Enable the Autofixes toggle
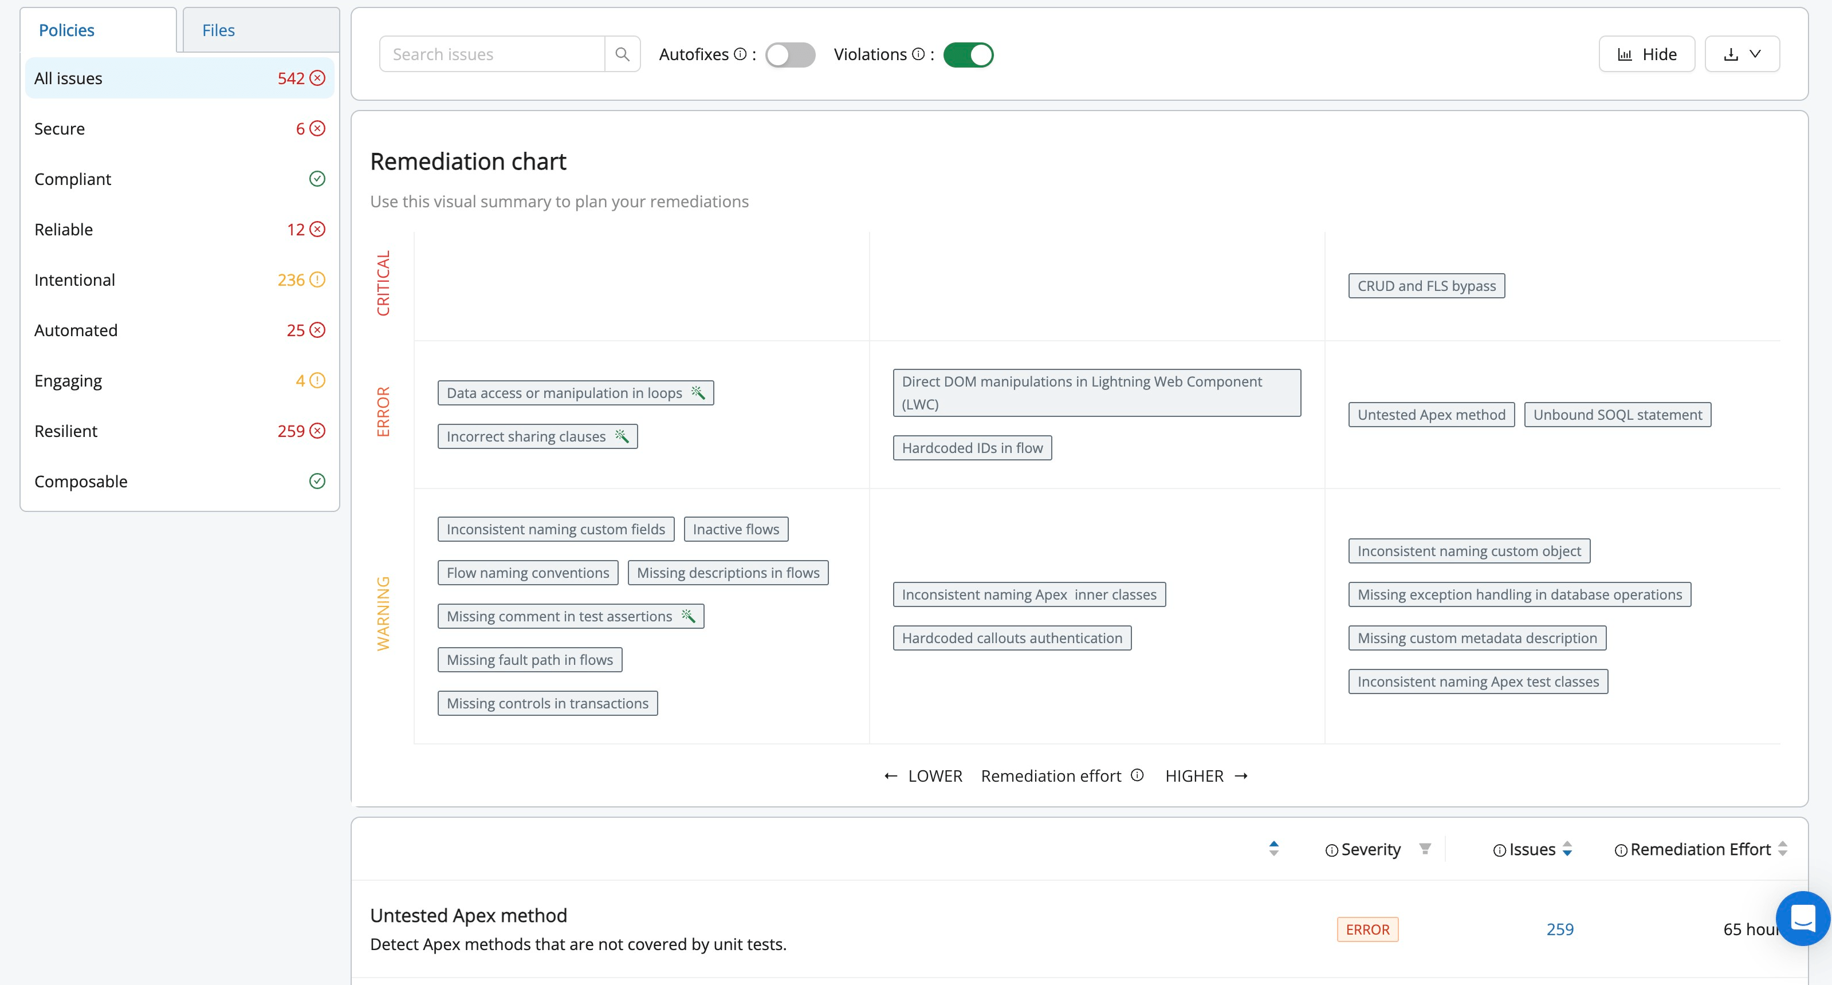Viewport: 1832px width, 985px height. [x=789, y=55]
